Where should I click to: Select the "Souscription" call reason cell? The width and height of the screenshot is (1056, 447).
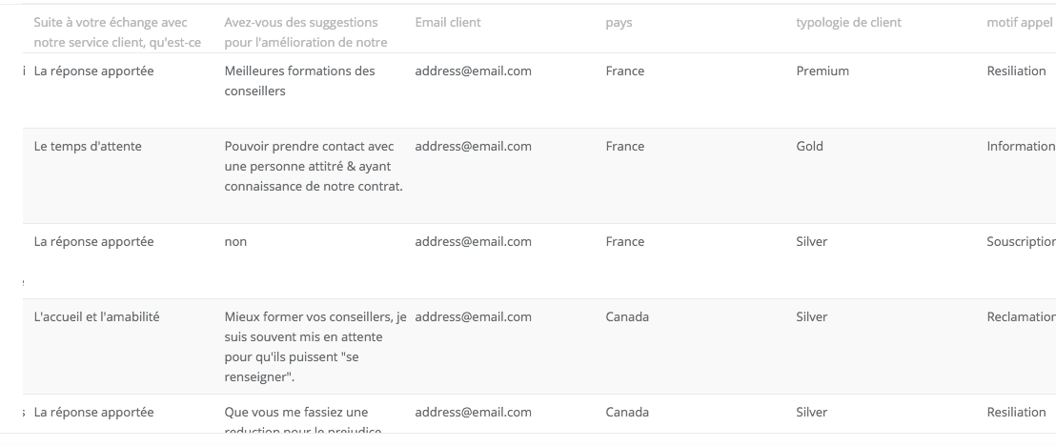tap(1020, 242)
